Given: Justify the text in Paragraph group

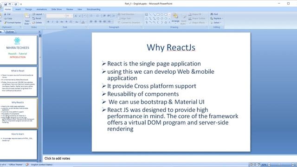Looking at the screenshot, I should click(104, 22).
